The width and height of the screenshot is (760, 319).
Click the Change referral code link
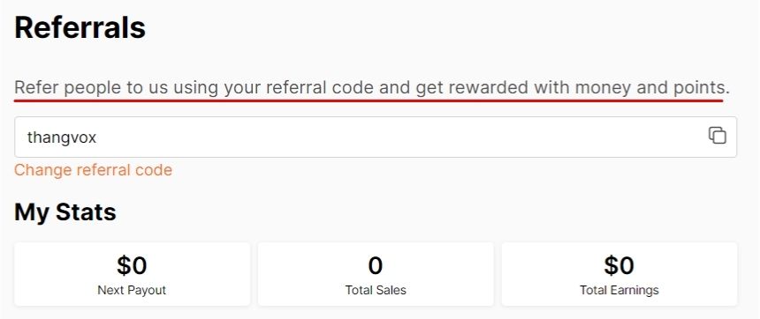click(x=93, y=170)
